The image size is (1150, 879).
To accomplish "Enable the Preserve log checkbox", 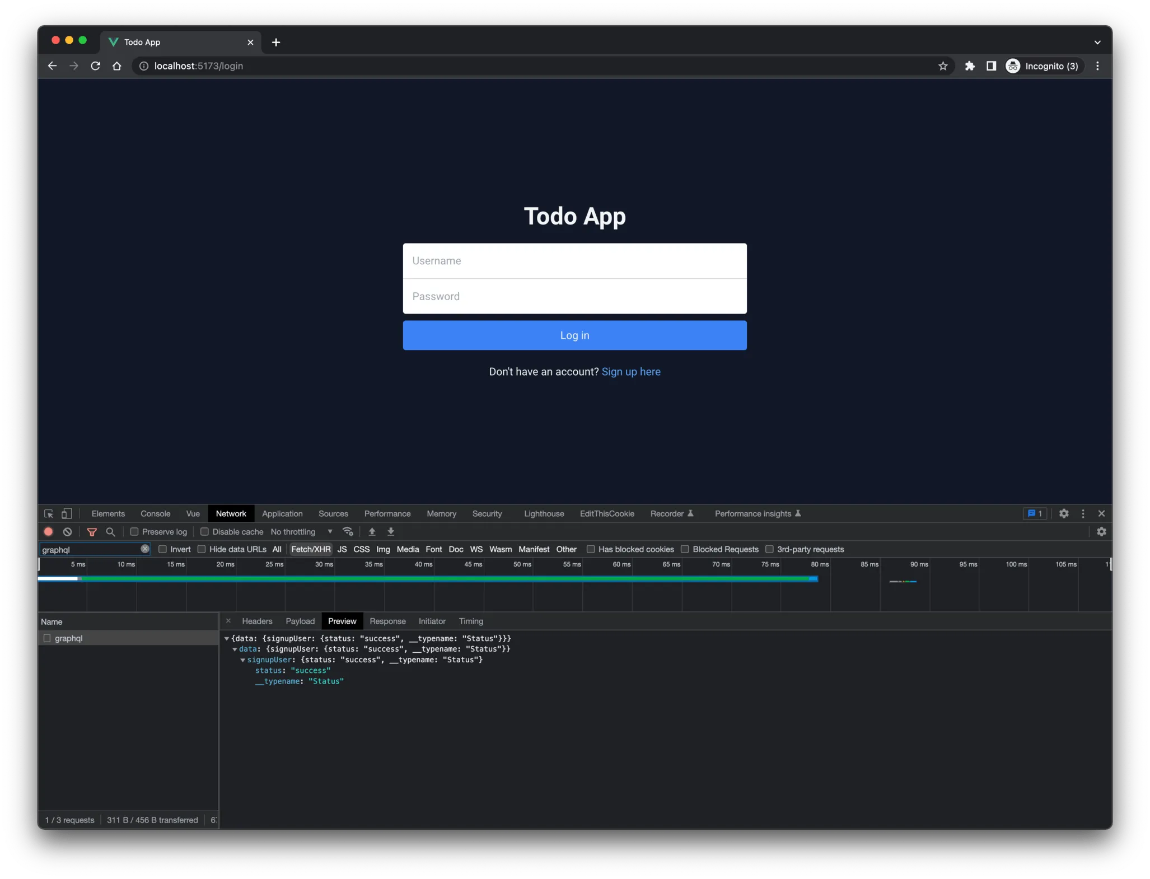I will [x=134, y=532].
